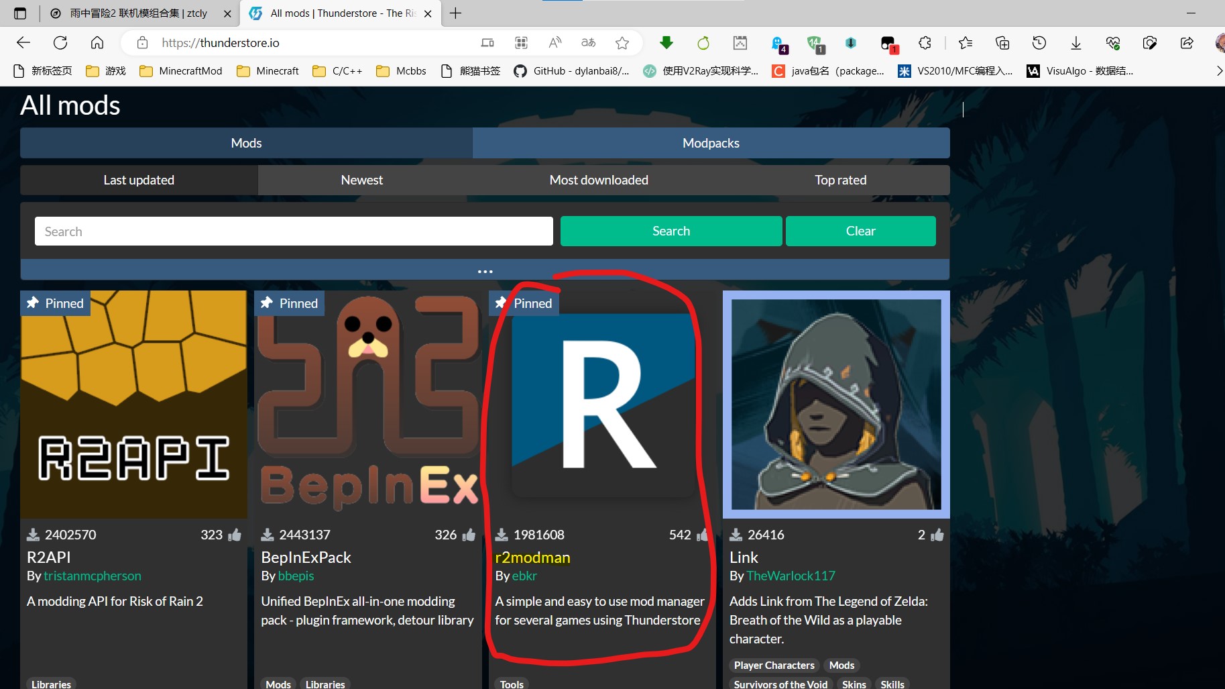Select the Mods tab
Screen dimensions: 1225x689
(x=246, y=143)
